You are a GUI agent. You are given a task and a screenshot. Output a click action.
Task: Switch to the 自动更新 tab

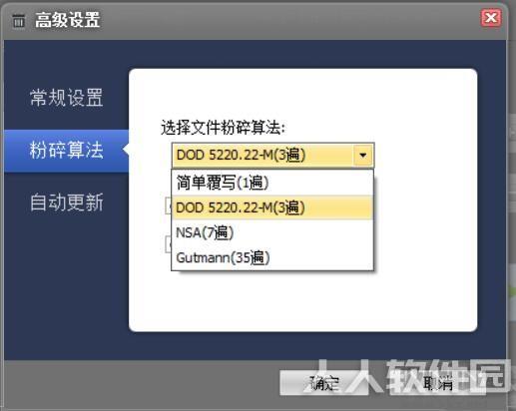pyautogui.click(x=66, y=202)
